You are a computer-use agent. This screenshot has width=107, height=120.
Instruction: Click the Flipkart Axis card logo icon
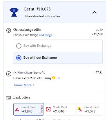click(80, 109)
